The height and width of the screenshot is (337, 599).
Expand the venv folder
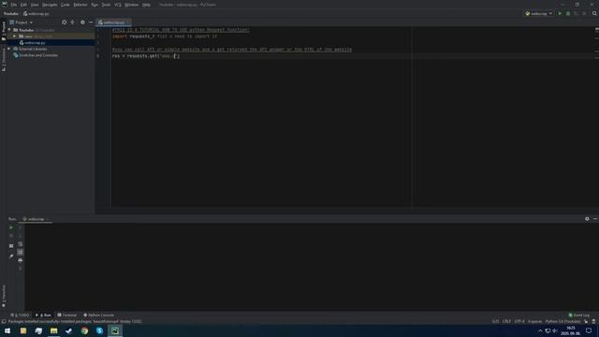[x=15, y=37]
